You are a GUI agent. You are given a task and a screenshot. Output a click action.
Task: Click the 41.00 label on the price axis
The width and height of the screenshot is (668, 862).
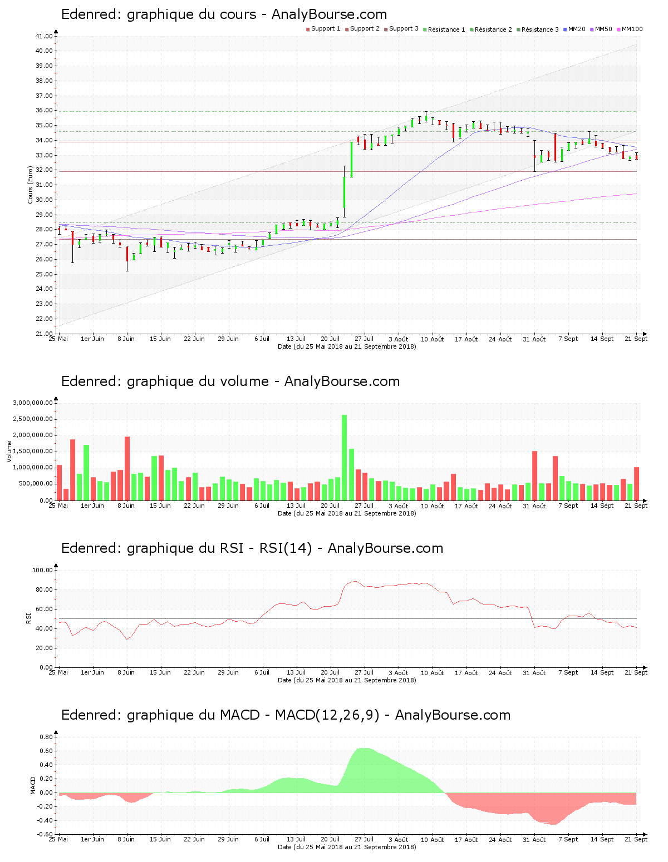43,37
